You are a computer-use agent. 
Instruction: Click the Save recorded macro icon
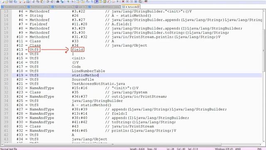[140, 2]
